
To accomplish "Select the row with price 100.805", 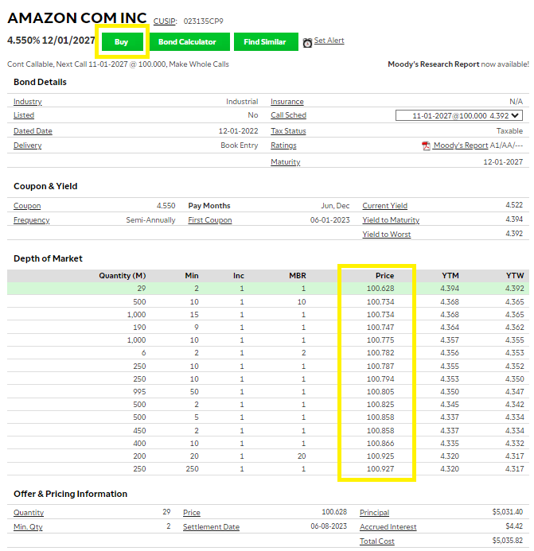I will click(268, 392).
